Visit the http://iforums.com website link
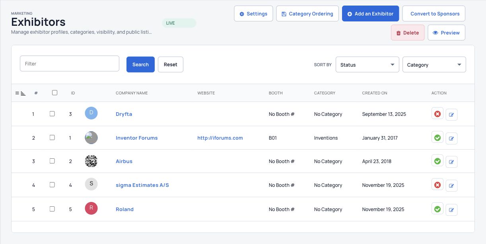The image size is (486, 244). click(220, 138)
